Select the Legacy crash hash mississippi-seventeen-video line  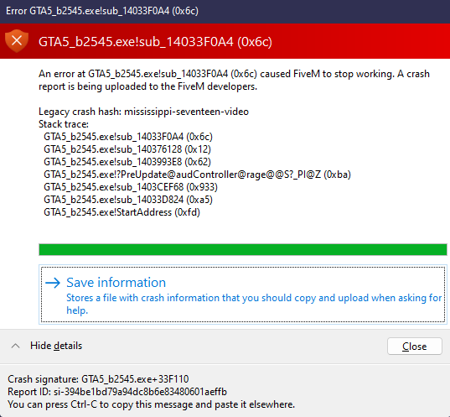click(x=143, y=112)
